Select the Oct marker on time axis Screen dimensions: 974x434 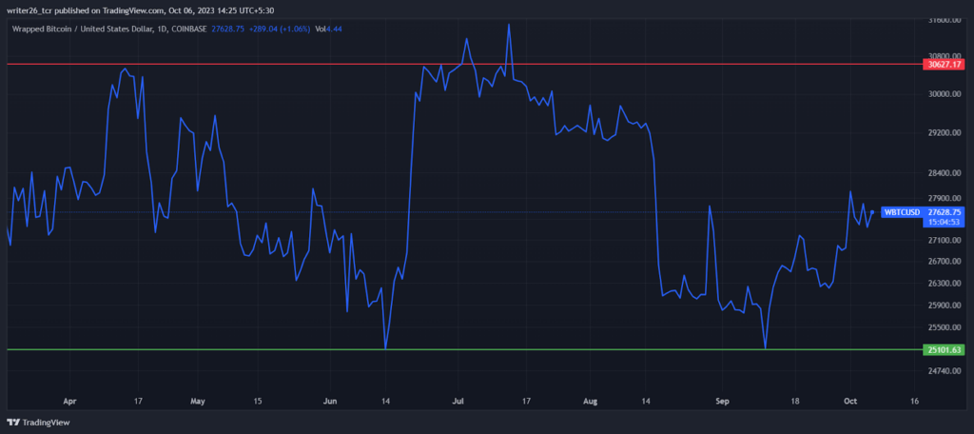849,401
